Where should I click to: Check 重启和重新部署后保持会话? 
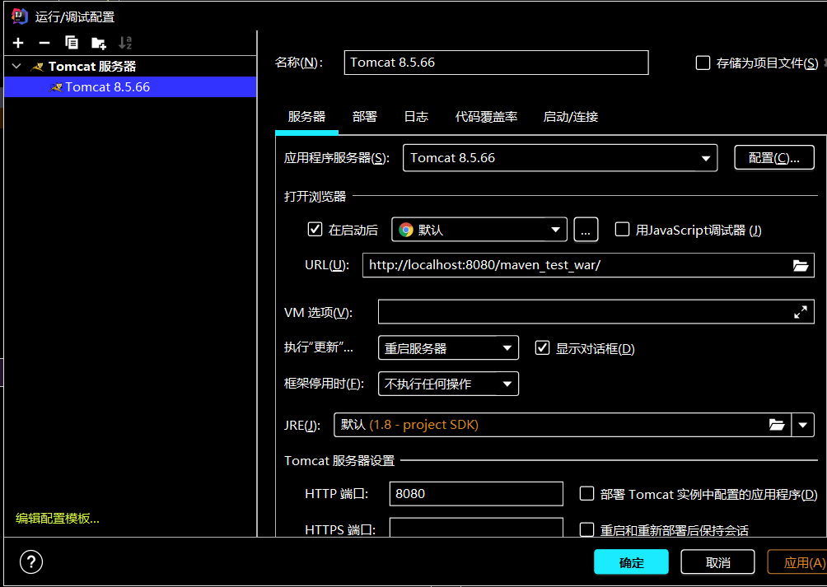(586, 530)
